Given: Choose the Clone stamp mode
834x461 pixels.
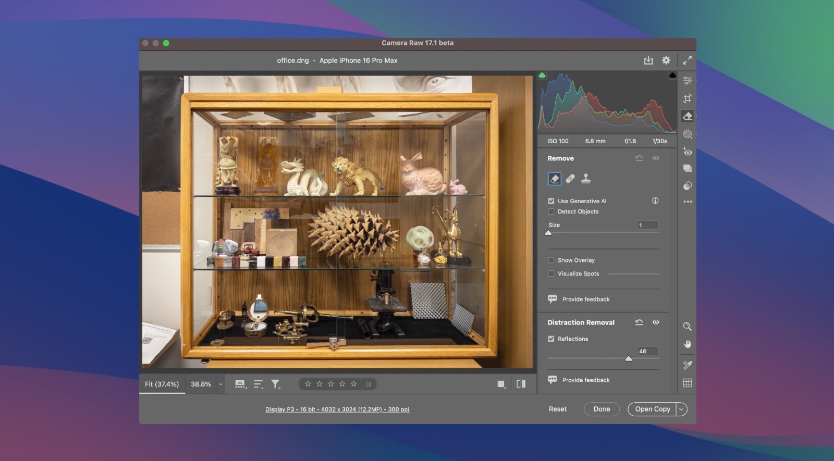Looking at the screenshot, I should [586, 179].
